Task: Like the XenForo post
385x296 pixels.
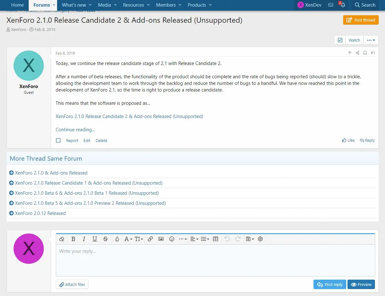Action: click(x=348, y=140)
